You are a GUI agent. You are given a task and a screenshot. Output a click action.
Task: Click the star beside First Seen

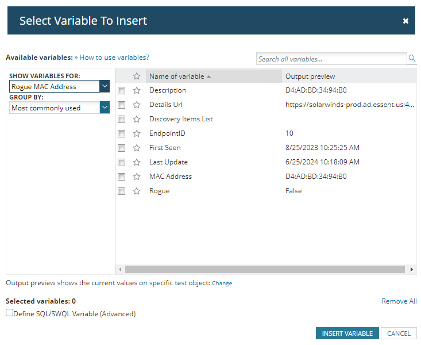point(137,148)
